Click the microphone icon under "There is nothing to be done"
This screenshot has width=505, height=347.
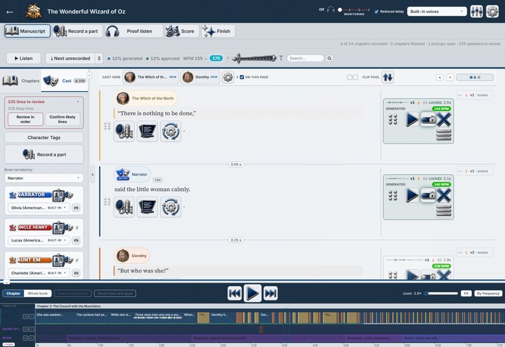click(x=124, y=131)
